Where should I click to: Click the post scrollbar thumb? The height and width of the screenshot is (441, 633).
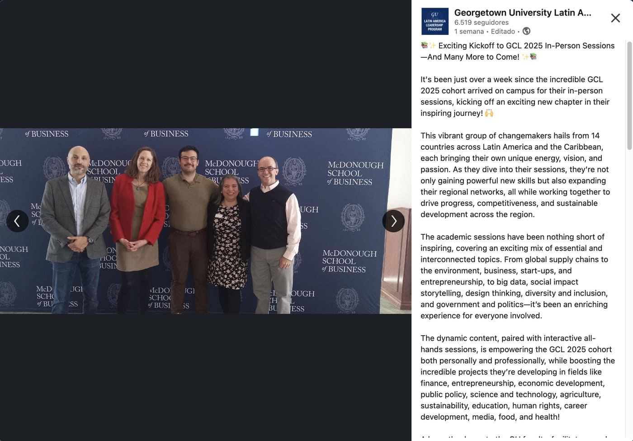coord(629,95)
